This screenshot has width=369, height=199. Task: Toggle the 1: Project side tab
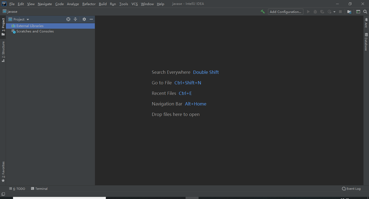point(3,27)
